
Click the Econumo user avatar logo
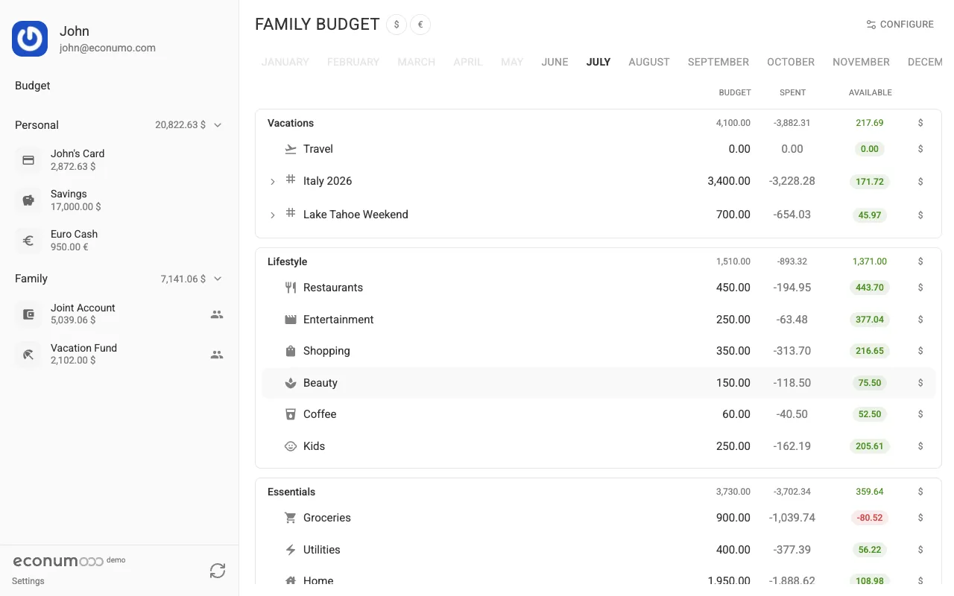[x=30, y=39]
